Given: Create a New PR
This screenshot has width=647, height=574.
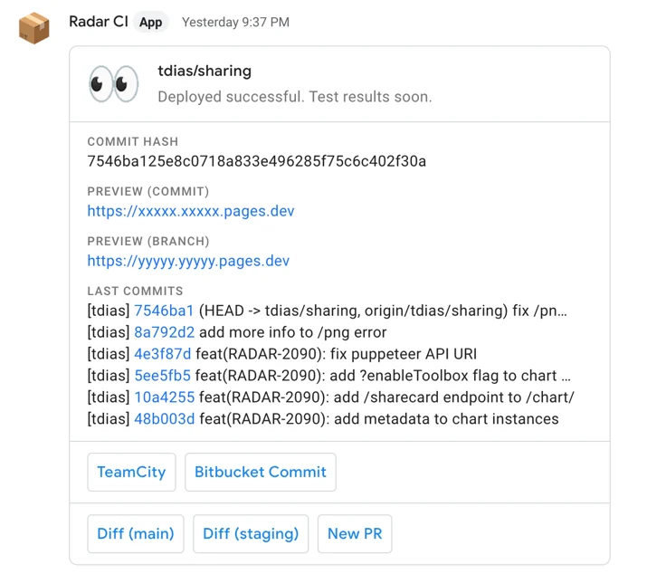Looking at the screenshot, I should pyautogui.click(x=355, y=533).
